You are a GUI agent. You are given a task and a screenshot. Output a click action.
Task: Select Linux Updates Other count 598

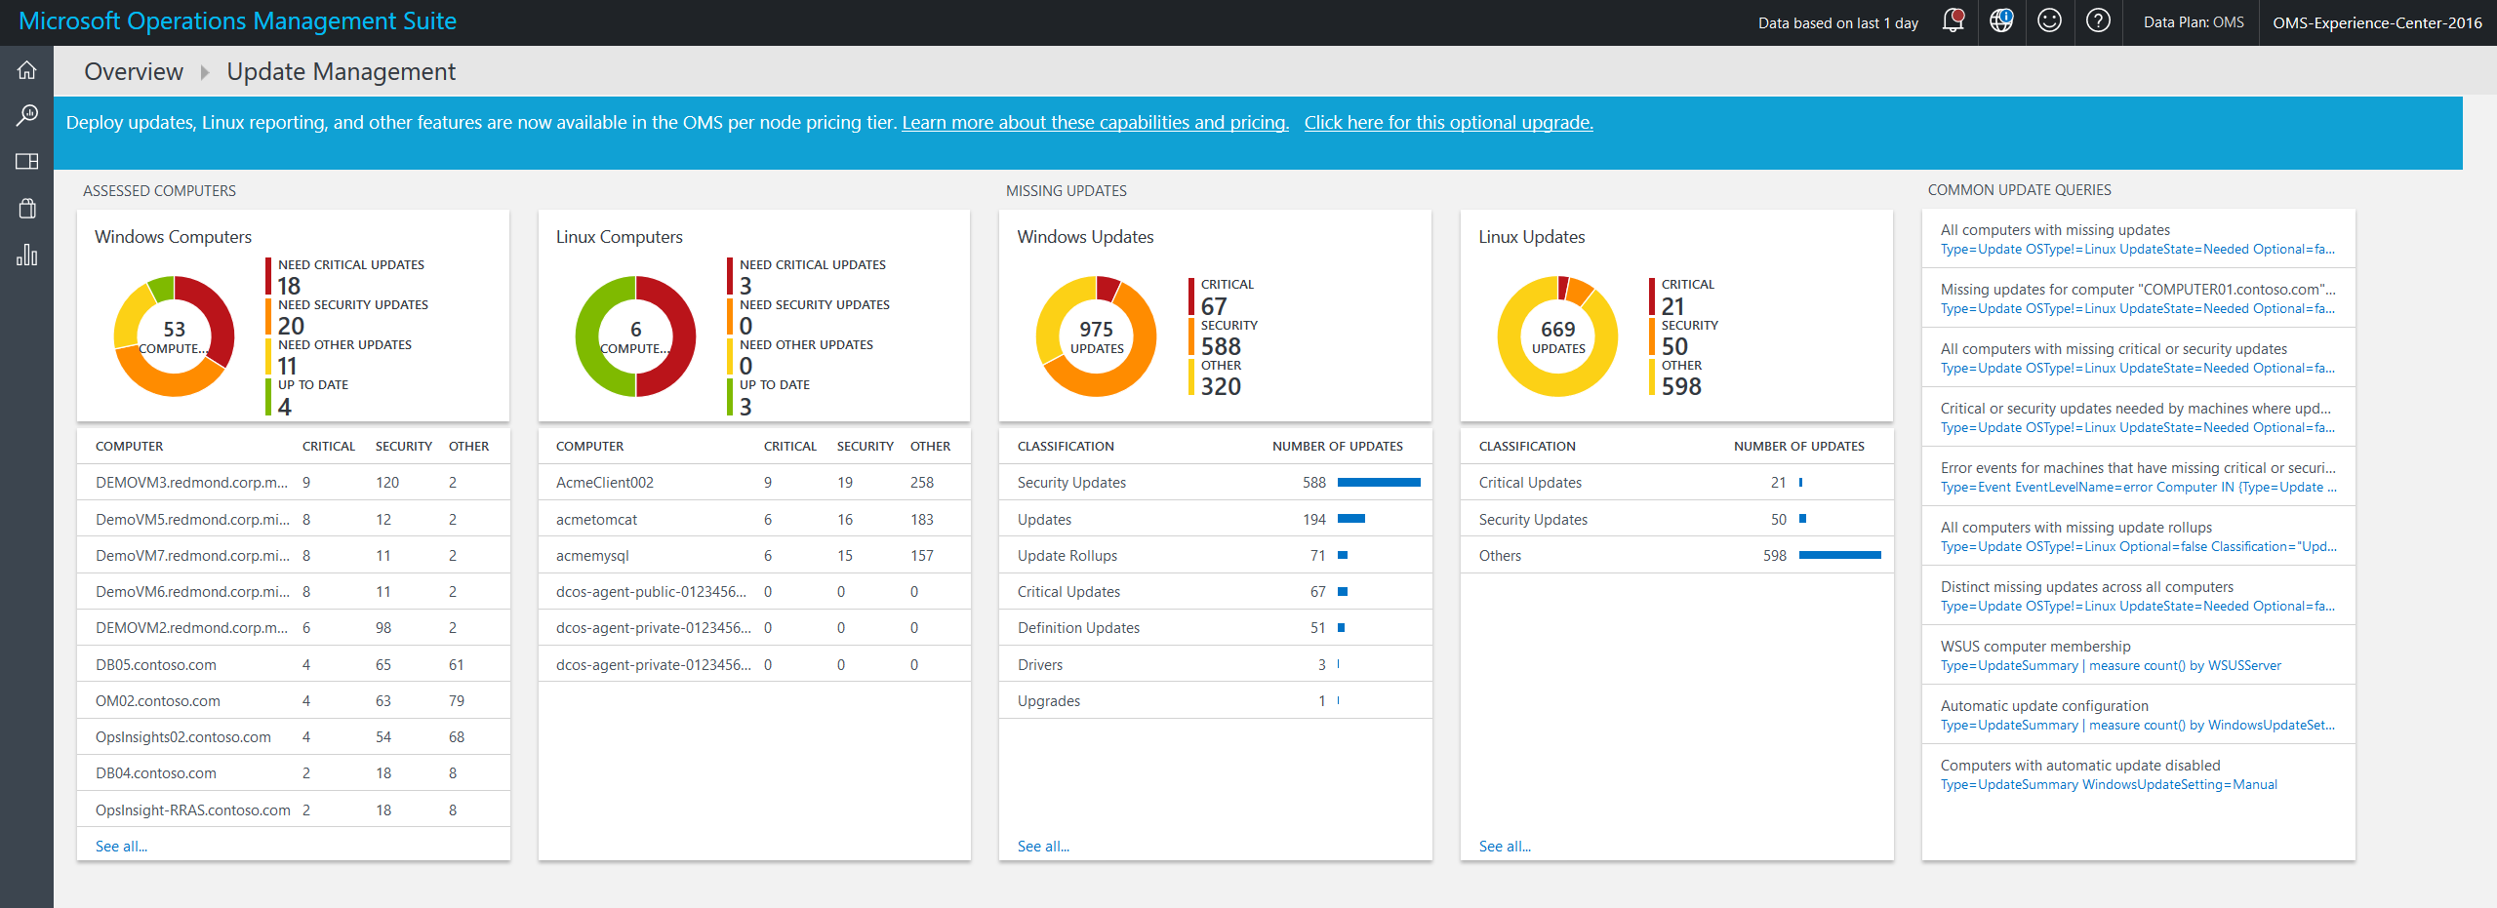coord(1681,386)
